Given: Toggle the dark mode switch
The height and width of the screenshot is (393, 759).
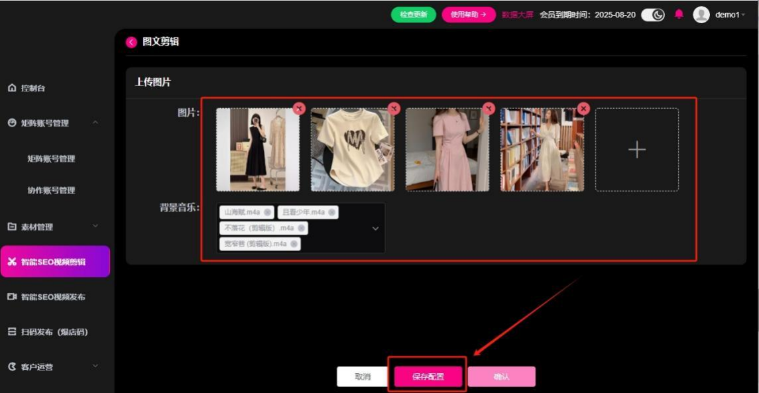Looking at the screenshot, I should click(653, 15).
